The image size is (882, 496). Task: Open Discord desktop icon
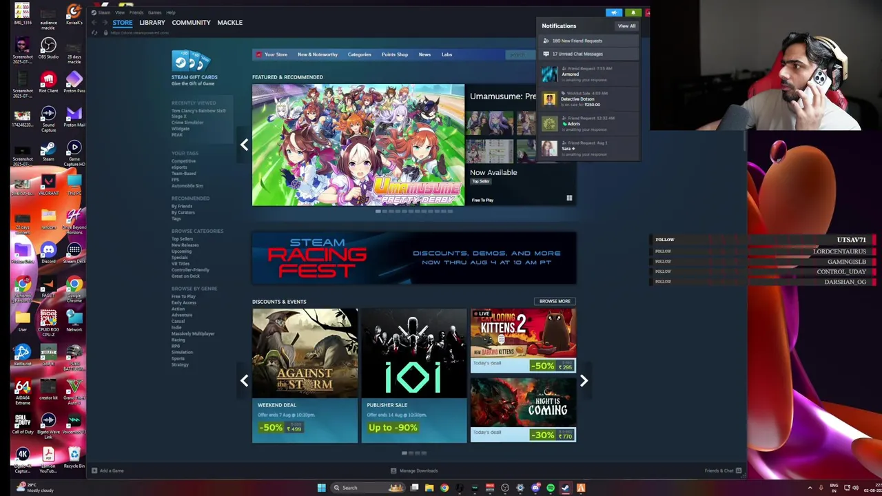tap(48, 252)
